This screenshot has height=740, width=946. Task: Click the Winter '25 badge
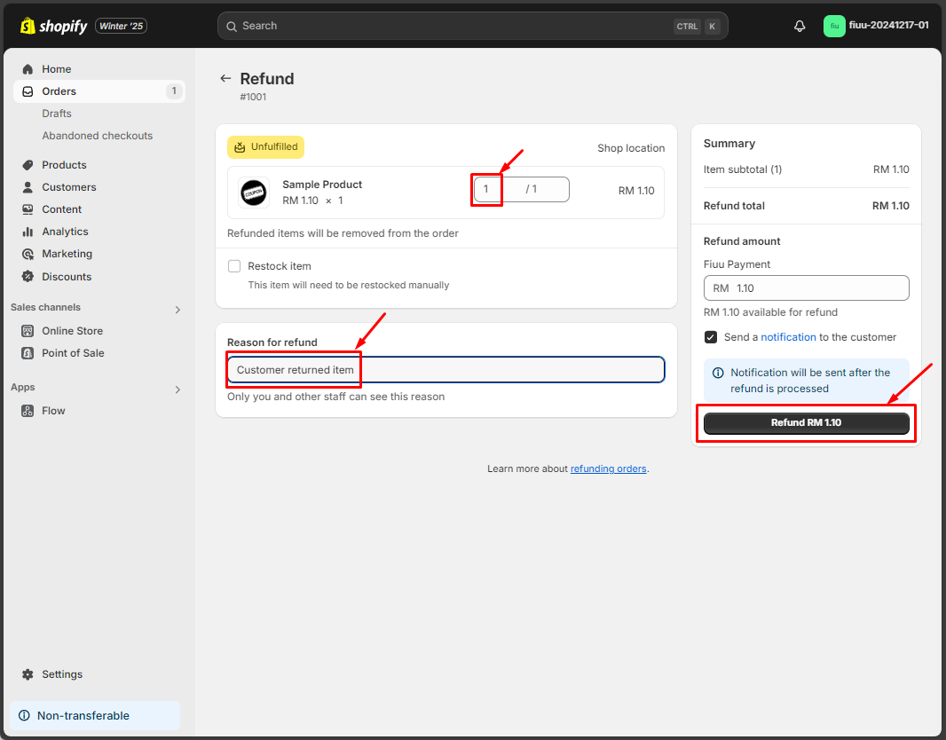coord(121,26)
